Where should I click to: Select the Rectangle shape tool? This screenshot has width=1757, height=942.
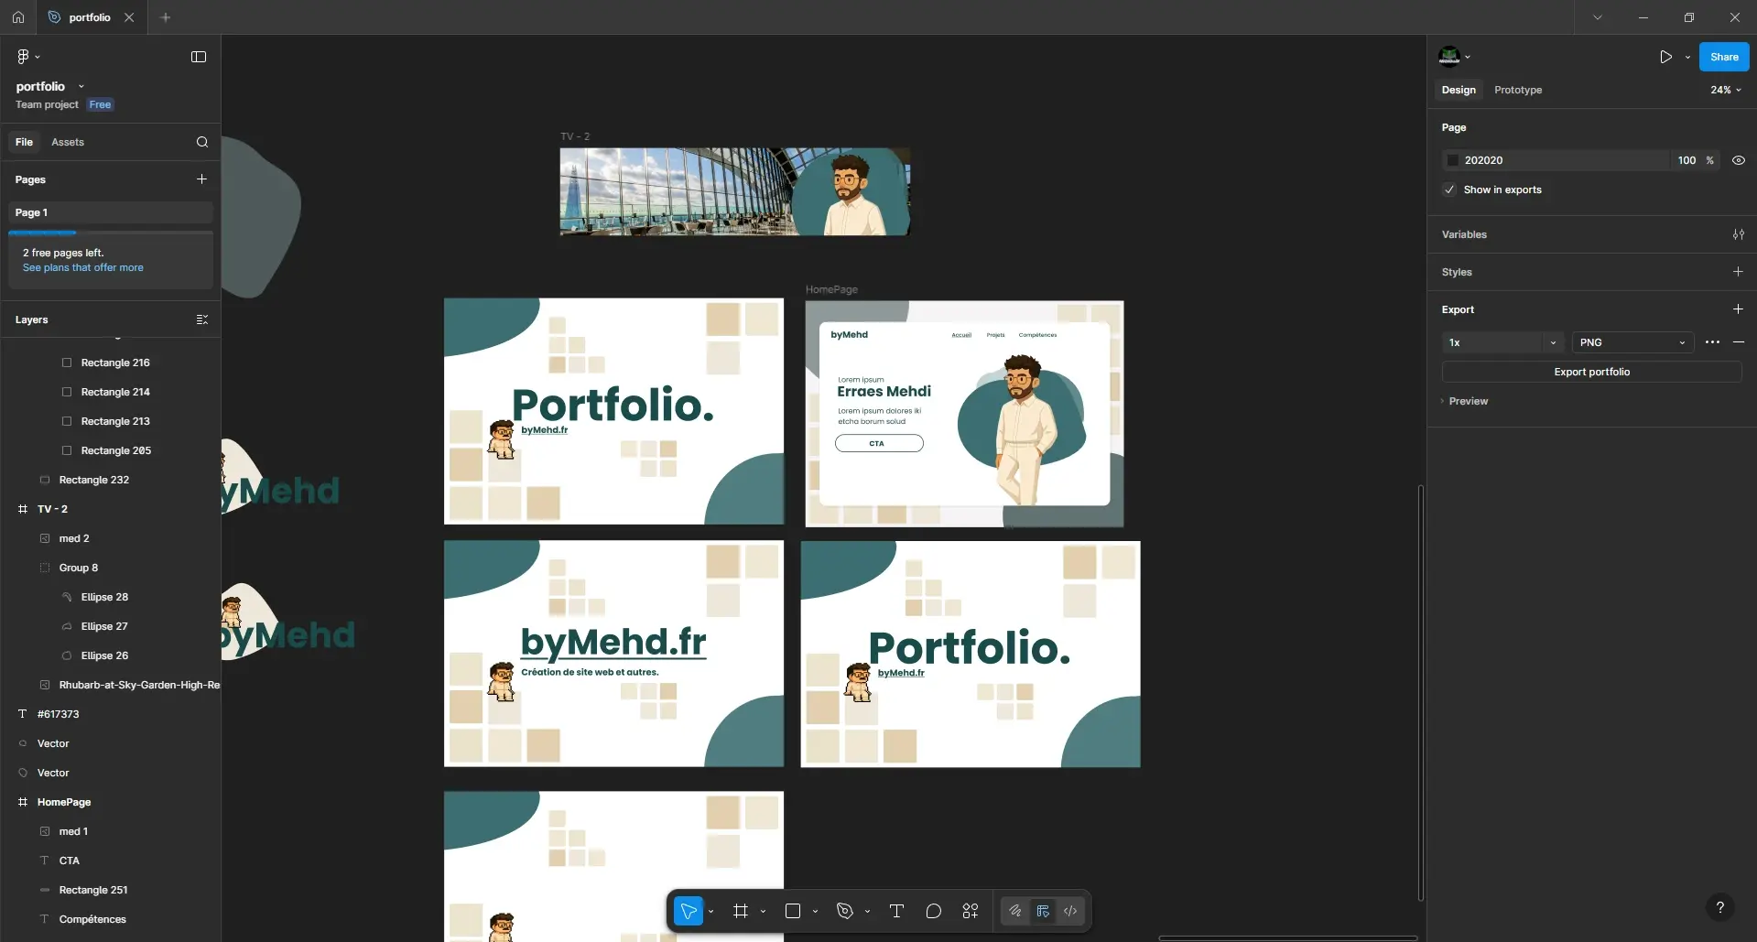[x=793, y=911]
